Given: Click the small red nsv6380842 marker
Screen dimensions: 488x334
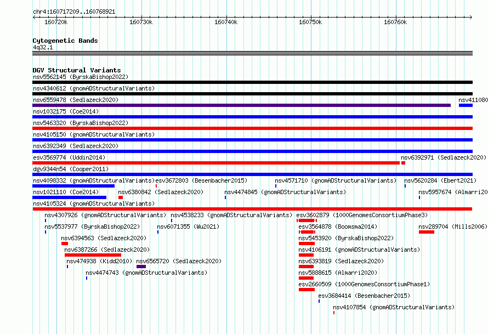Looking at the screenshot, I should pyautogui.click(x=121, y=197).
